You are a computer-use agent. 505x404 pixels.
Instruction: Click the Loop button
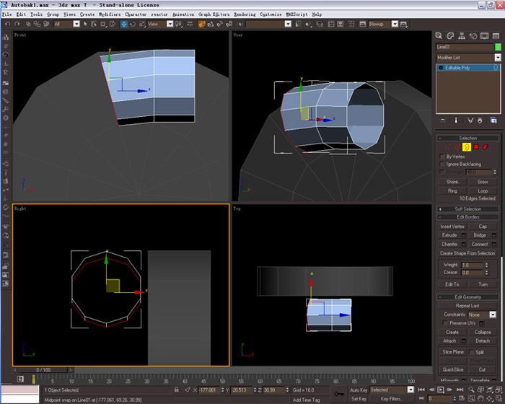(483, 191)
